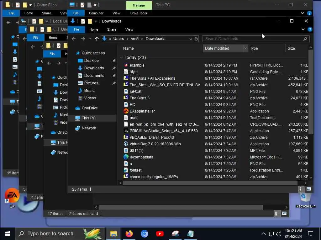Select Desktop in Quick access

point(91,60)
